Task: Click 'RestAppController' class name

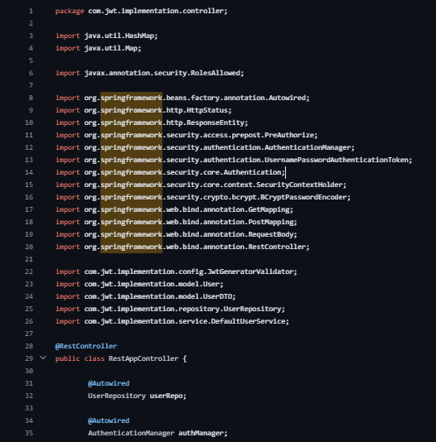Action: pos(143,358)
